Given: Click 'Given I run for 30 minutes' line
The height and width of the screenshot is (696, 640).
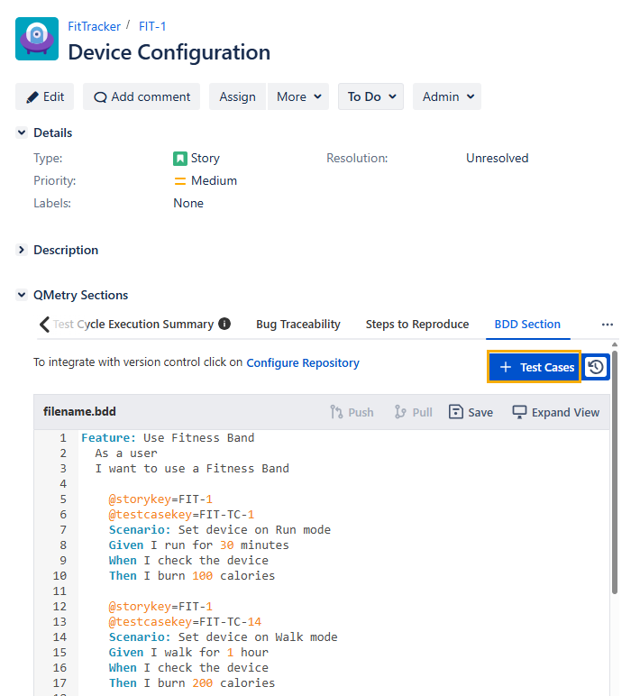Looking at the screenshot, I should point(199,545).
